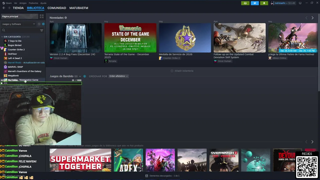The image size is (320, 180).
Task: Go back with the left navigation arrow
Action: click(4, 8)
